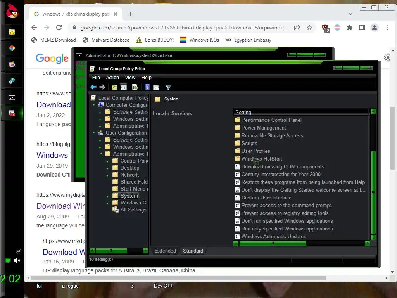Select Local Computer Policy root node
The image size is (397, 298).
[119, 98]
